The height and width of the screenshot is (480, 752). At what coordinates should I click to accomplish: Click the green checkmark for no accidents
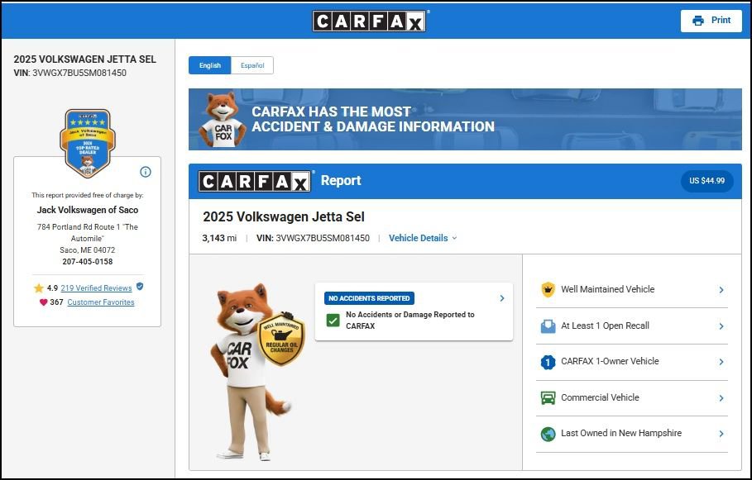(333, 320)
